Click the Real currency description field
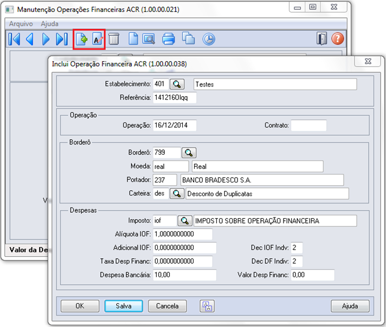 [x=258, y=166]
